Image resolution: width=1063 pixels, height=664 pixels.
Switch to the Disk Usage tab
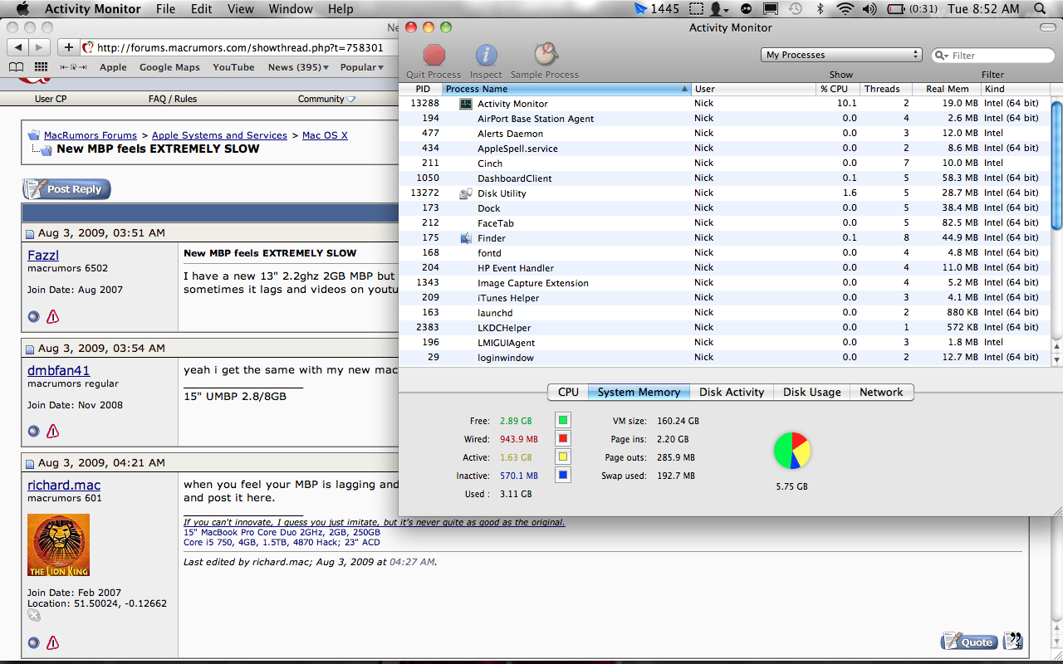pos(811,392)
